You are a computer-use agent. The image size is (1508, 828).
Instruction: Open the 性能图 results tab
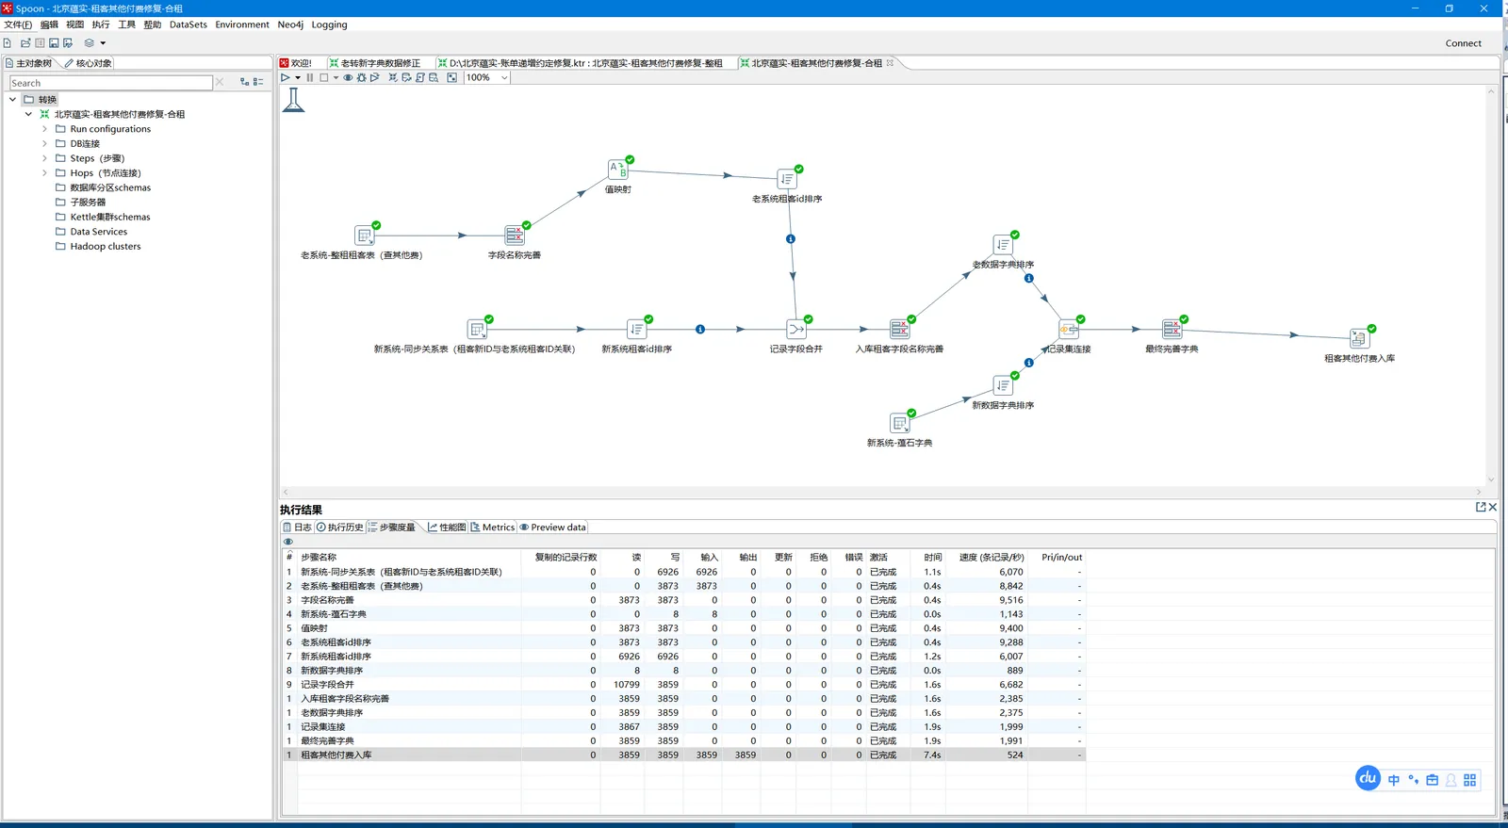pyautogui.click(x=447, y=528)
